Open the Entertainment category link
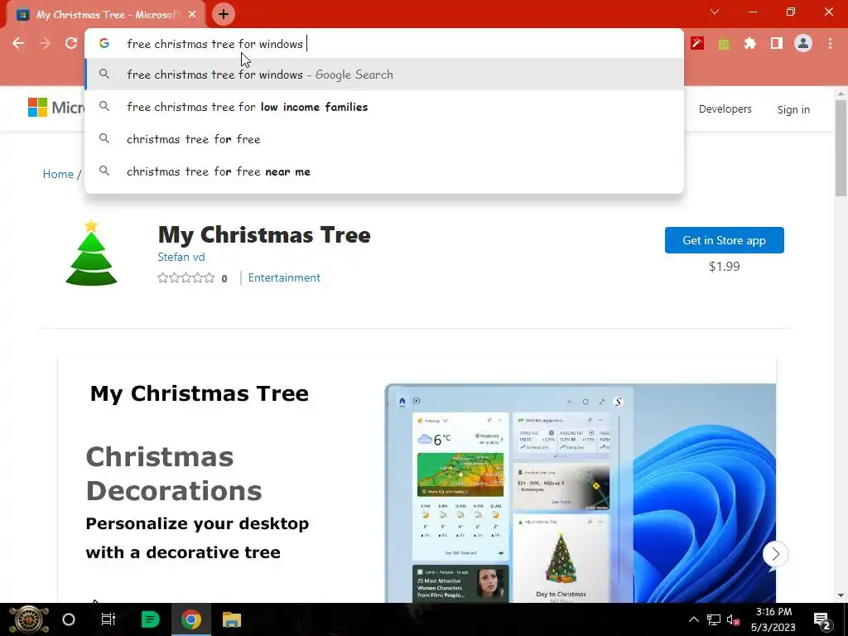The height and width of the screenshot is (636, 848). (x=284, y=277)
